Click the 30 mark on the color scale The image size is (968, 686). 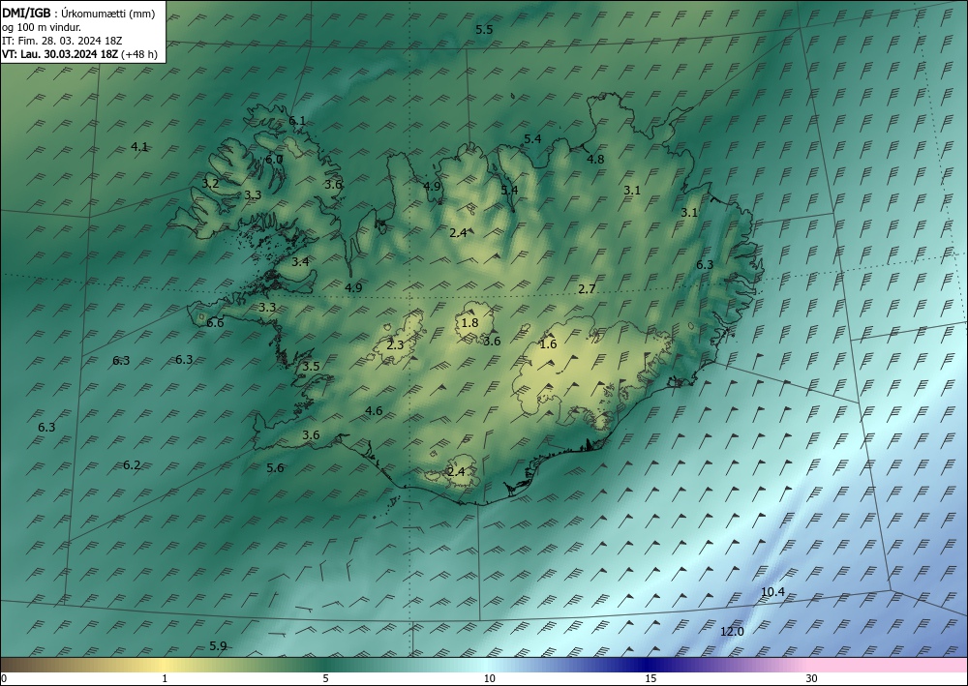coord(812,679)
